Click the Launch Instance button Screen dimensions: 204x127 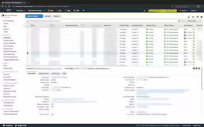coord(34,16)
